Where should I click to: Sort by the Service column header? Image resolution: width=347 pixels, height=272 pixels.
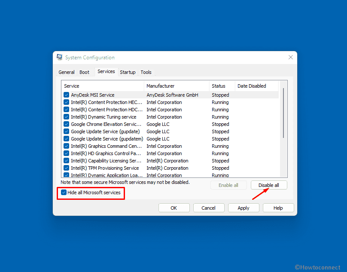point(103,86)
